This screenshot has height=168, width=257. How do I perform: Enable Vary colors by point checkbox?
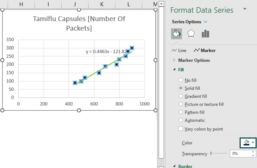(x=181, y=129)
